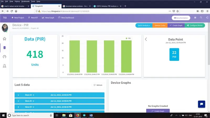Click the logout icon in purple bar
The image size is (210, 118).
tap(207, 18)
